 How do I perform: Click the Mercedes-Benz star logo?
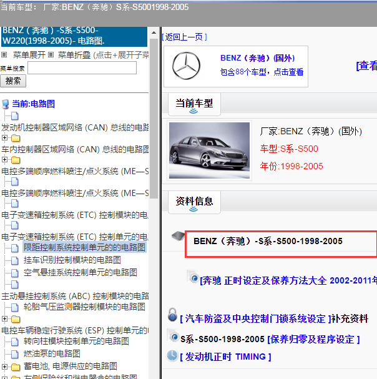[186, 66]
